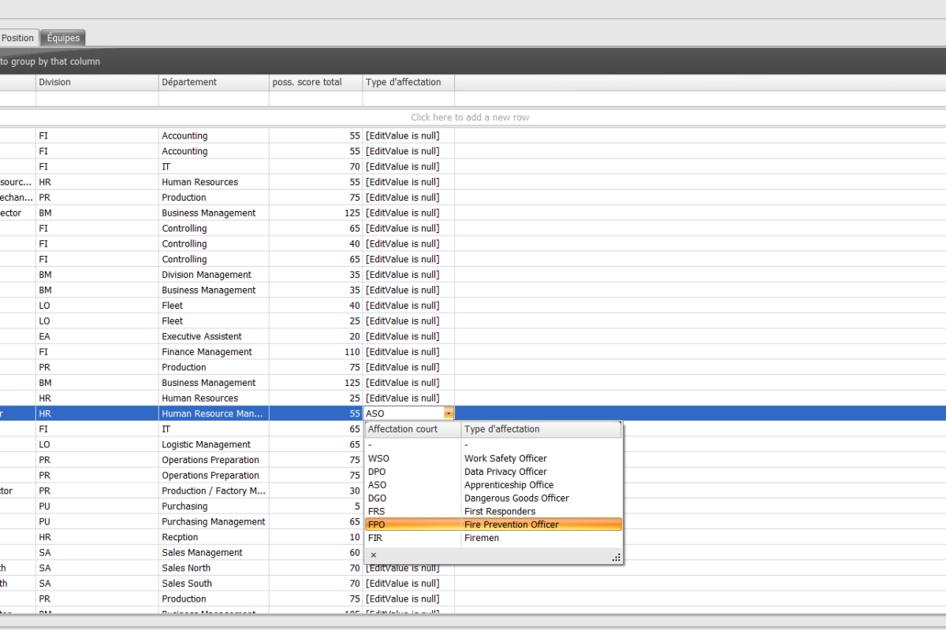Close the dropdown popup with X button
Screen dimensions: 946x630
374,555
